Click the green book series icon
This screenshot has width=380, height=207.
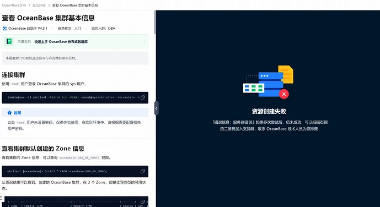point(9,42)
